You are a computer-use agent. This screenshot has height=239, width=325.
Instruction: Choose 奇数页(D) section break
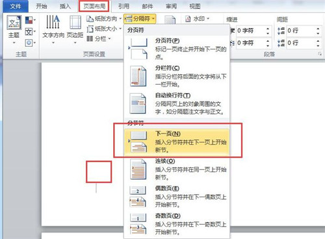pyautogui.click(x=177, y=224)
